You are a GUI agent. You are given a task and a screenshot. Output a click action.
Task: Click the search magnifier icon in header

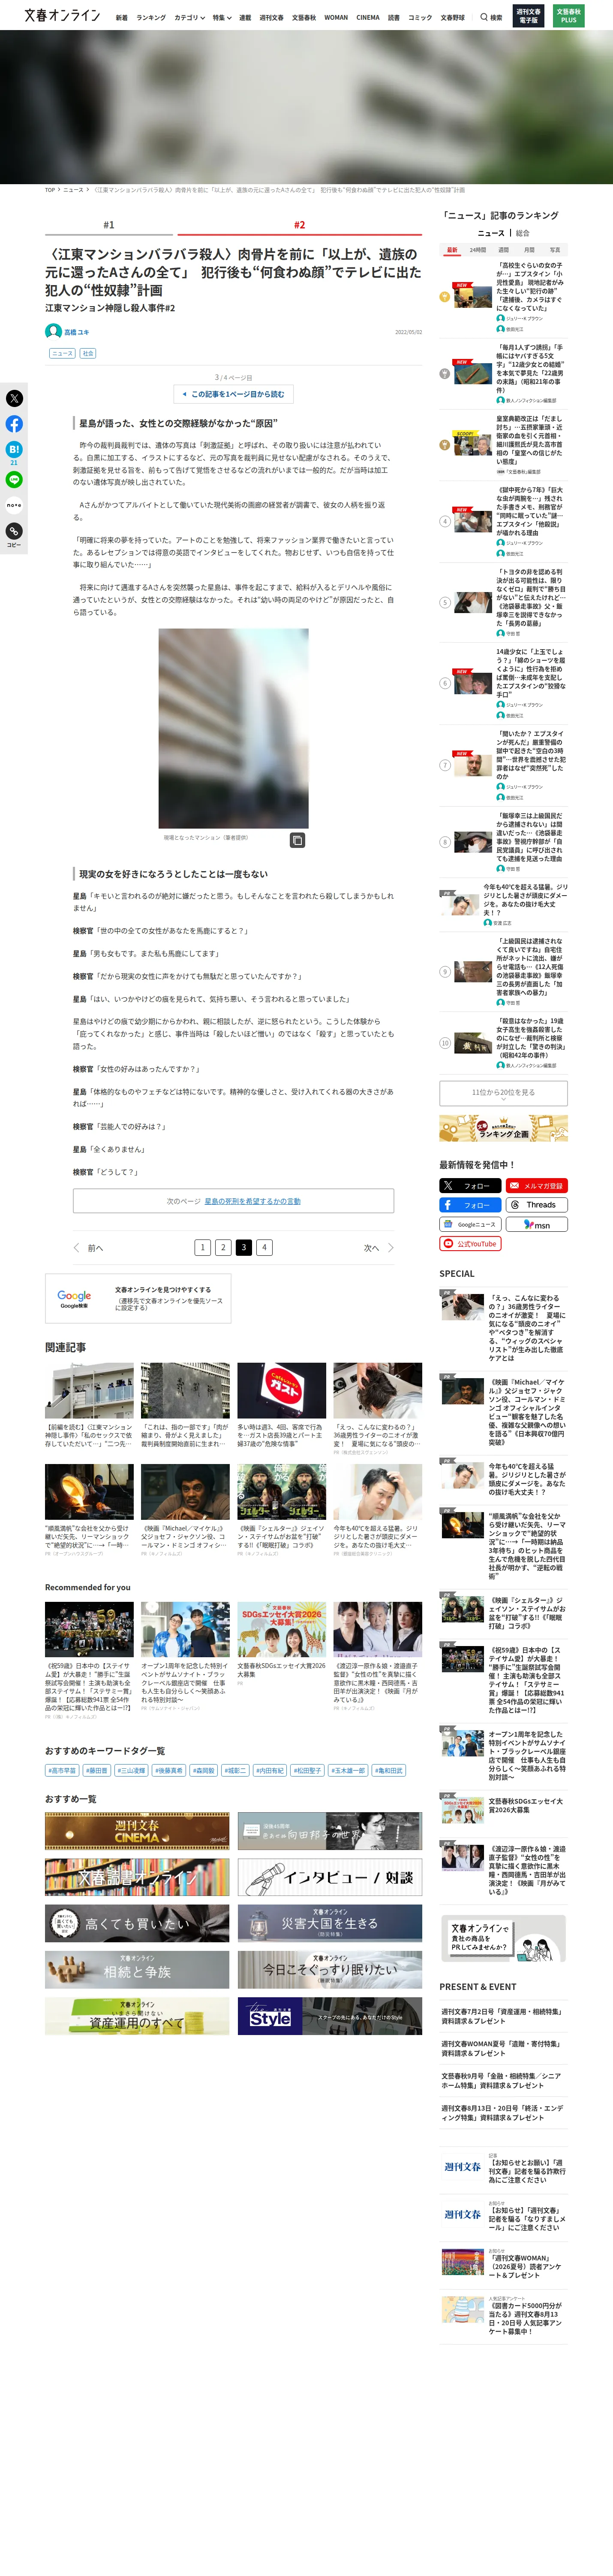(x=484, y=17)
